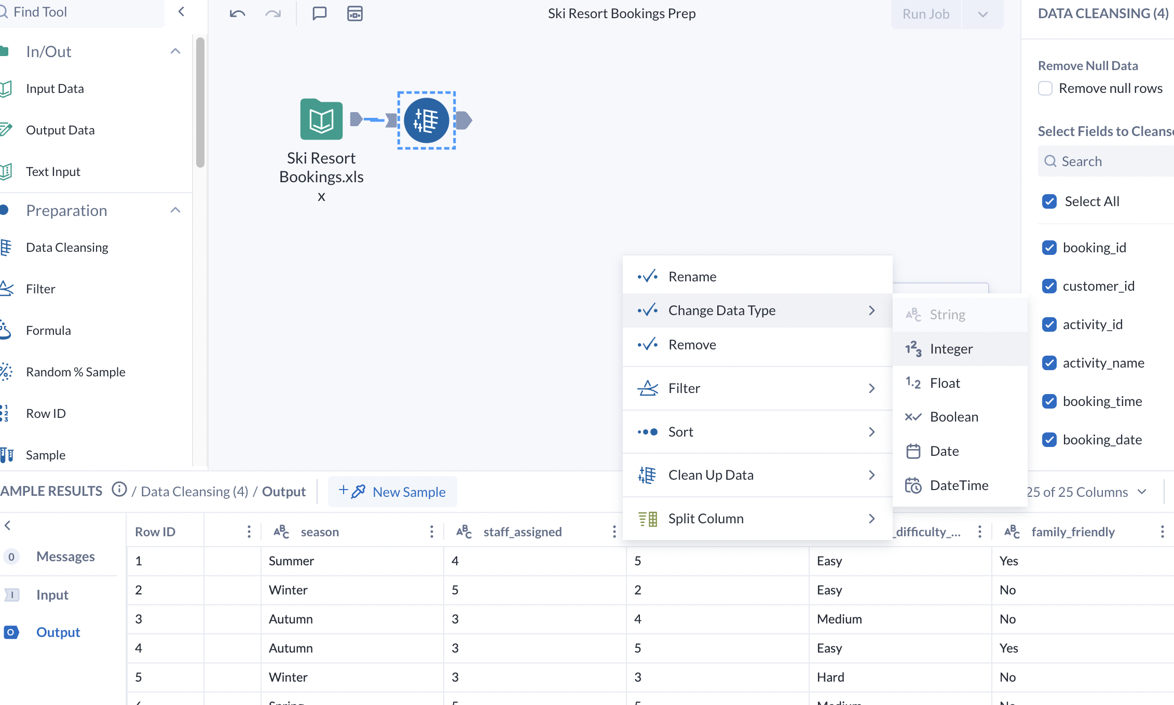Click the Search fields input box

(1105, 161)
